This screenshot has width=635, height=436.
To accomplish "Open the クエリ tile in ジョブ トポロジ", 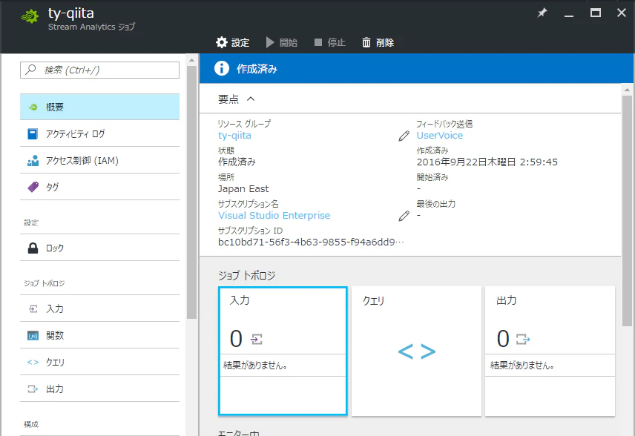I will [x=416, y=351].
